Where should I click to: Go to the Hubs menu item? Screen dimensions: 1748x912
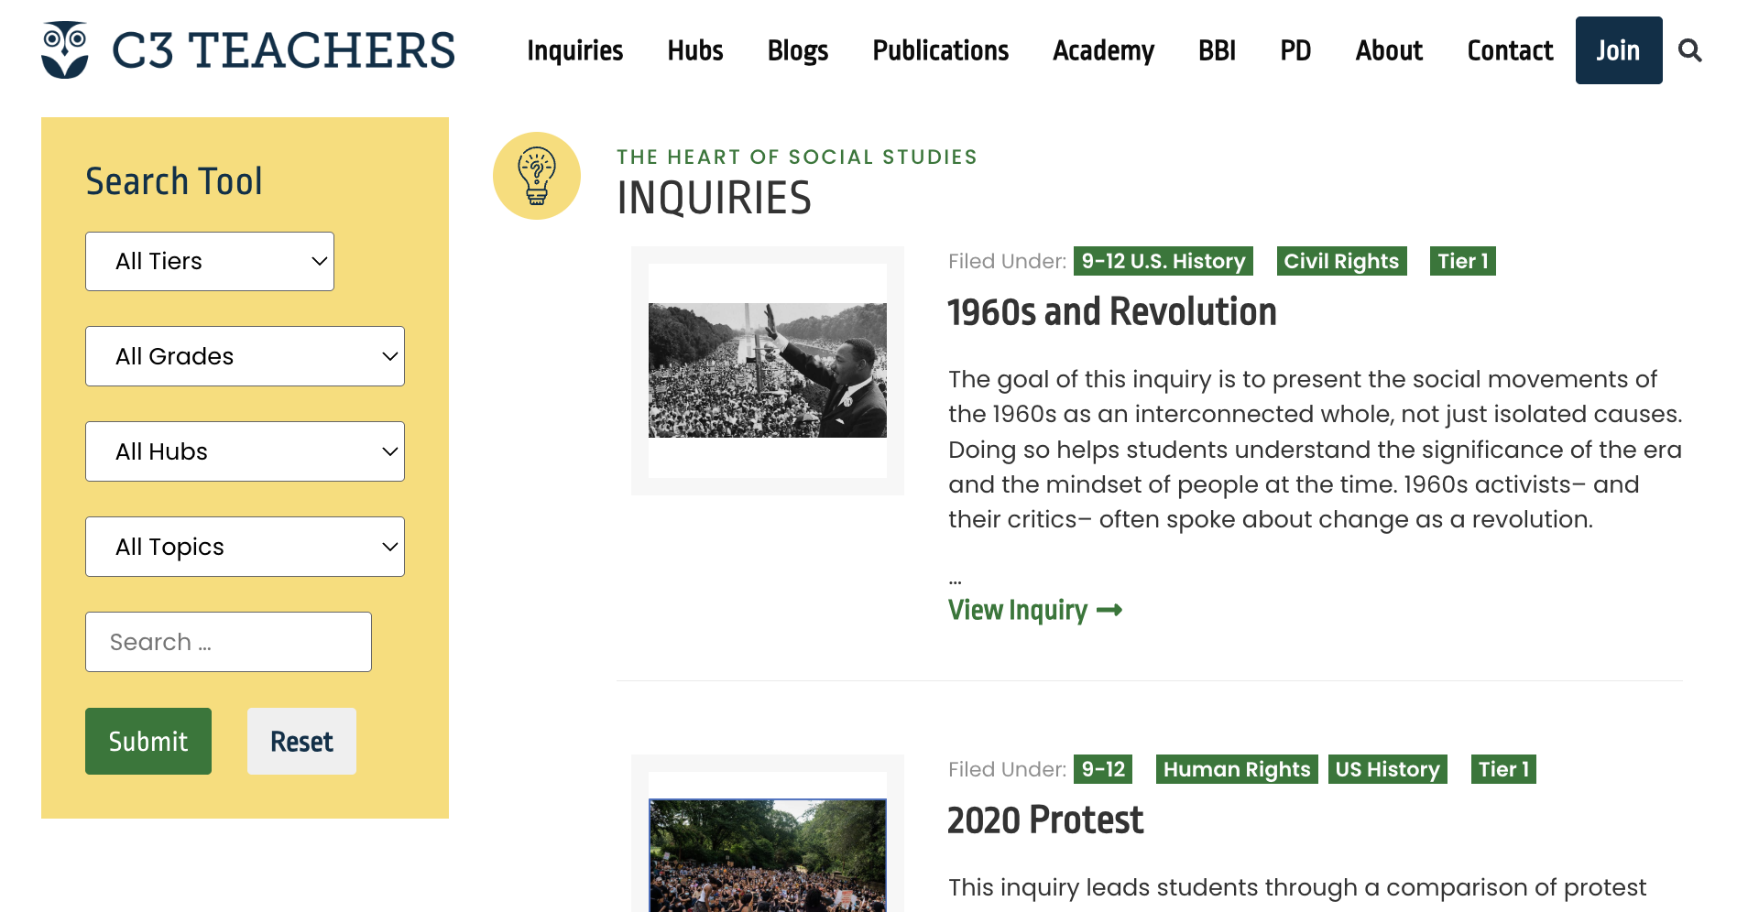click(694, 50)
